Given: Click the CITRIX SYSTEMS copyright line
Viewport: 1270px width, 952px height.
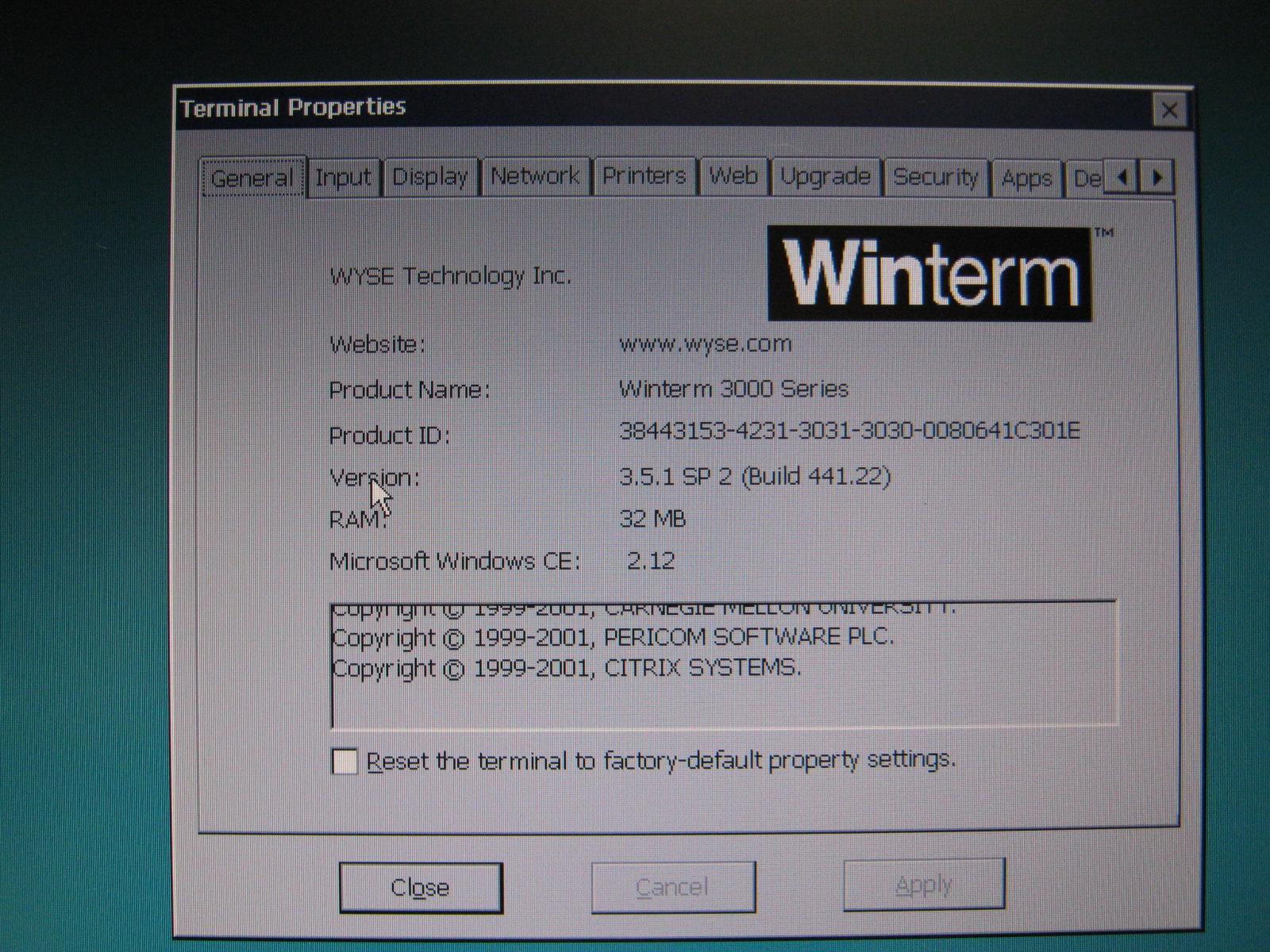Looking at the screenshot, I should click(567, 669).
